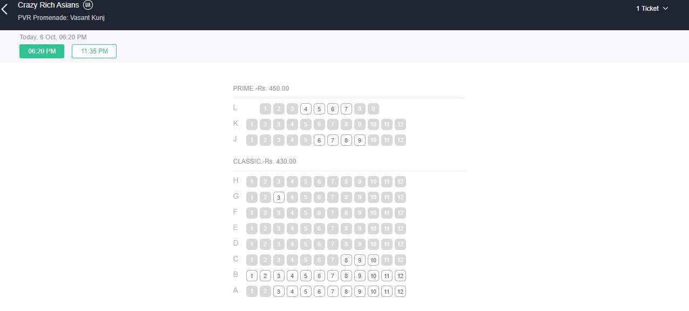Open the 1 Ticket dropdown
The height and width of the screenshot is (311, 689).
(x=652, y=9)
